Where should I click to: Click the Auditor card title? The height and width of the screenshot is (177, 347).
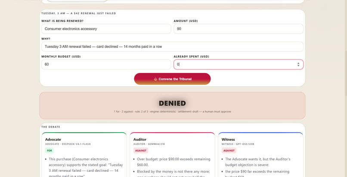coord(139,140)
